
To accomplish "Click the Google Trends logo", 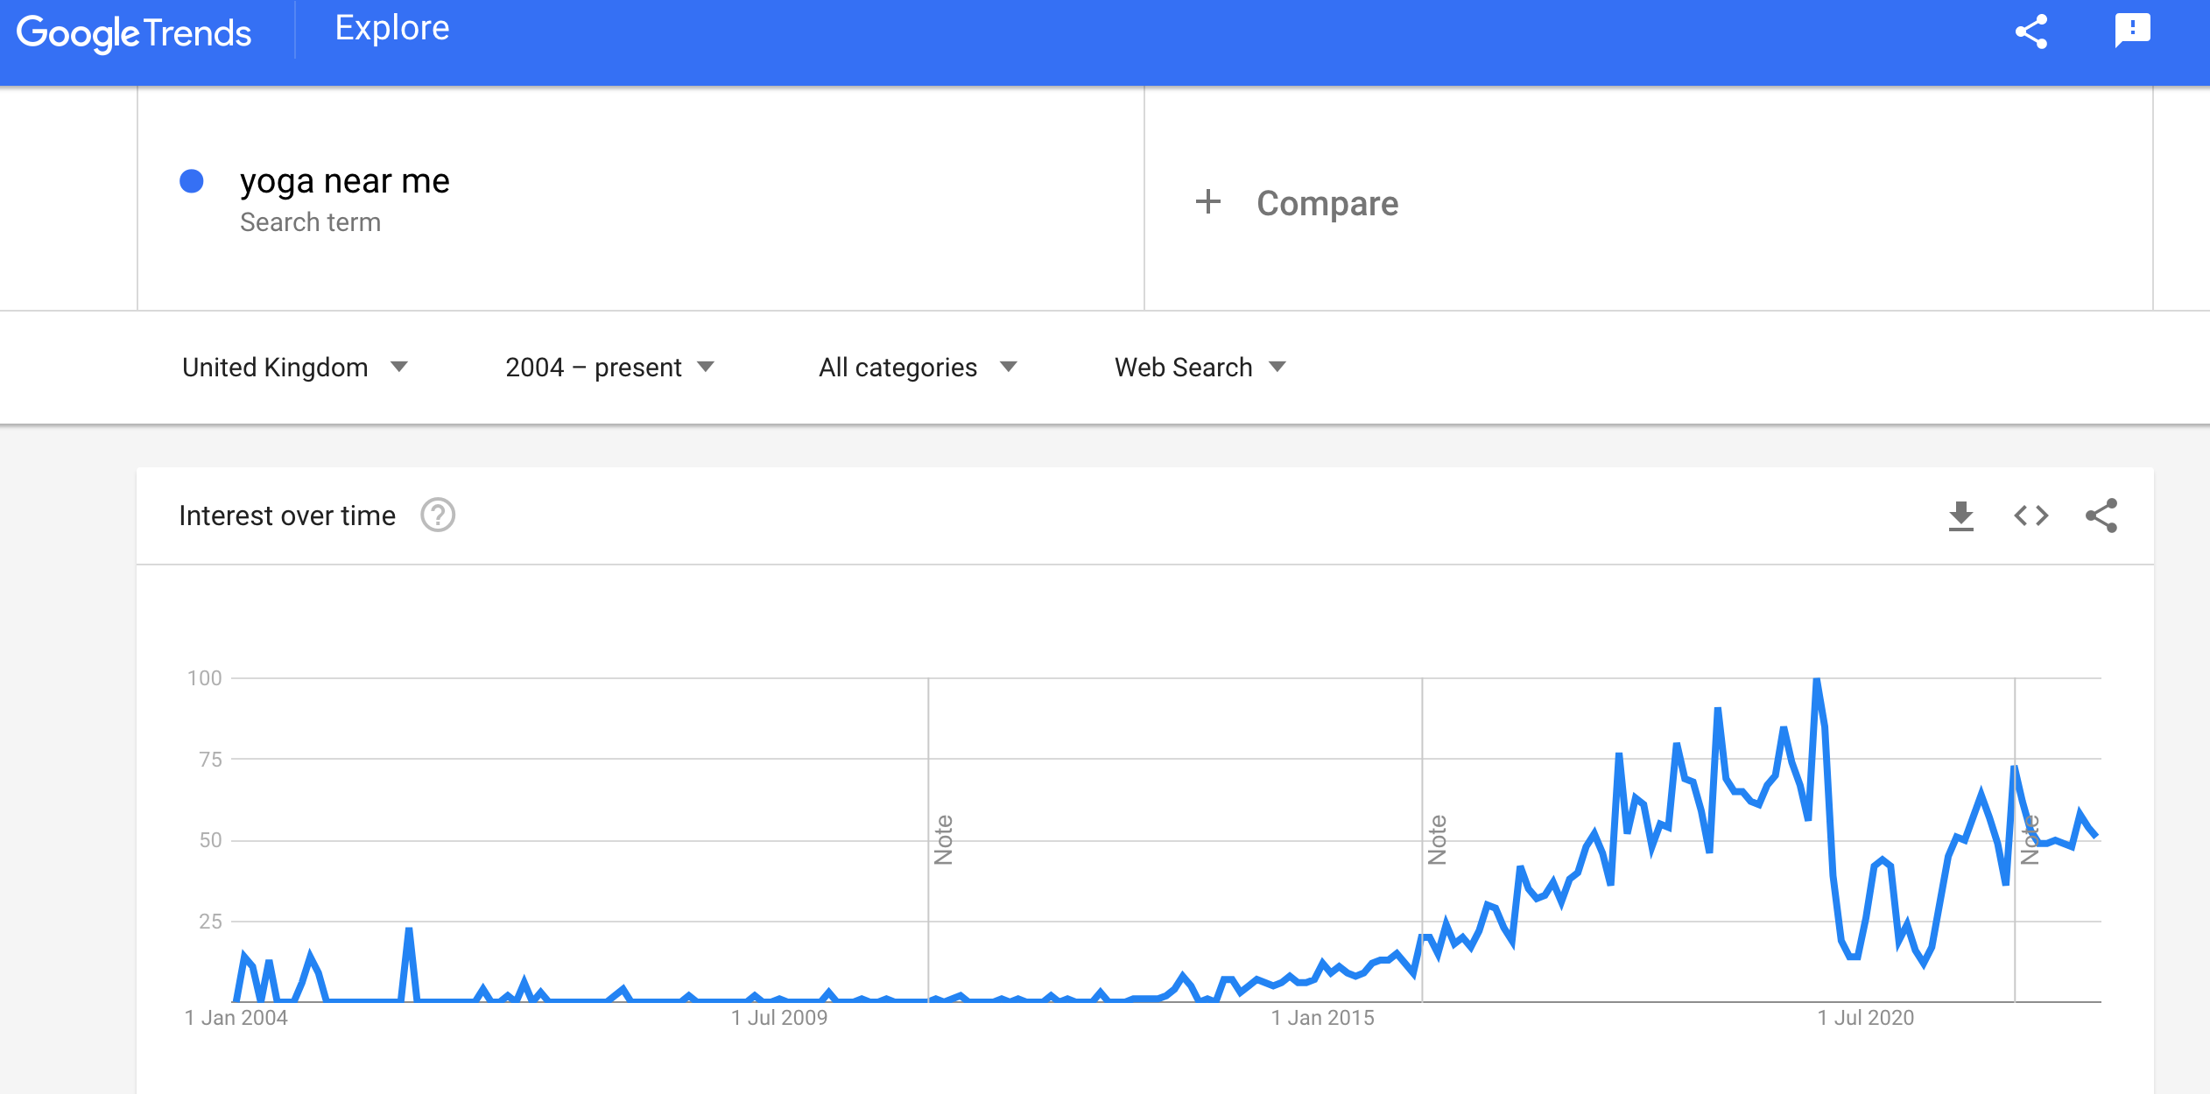I will click(x=134, y=33).
